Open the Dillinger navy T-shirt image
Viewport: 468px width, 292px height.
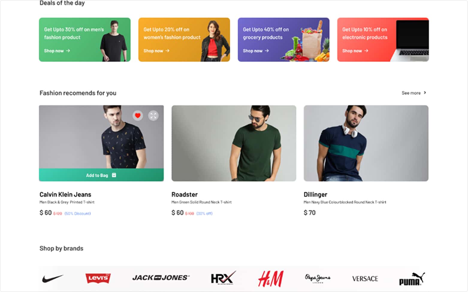point(366,143)
